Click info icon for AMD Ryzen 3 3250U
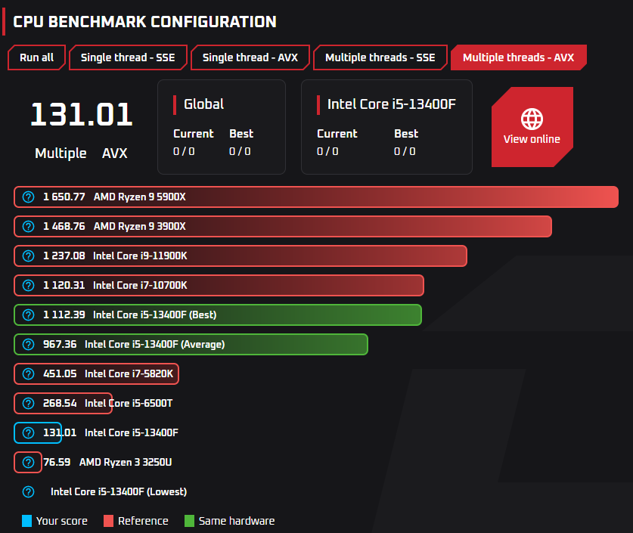Image resolution: width=633 pixels, height=533 pixels. (28, 462)
